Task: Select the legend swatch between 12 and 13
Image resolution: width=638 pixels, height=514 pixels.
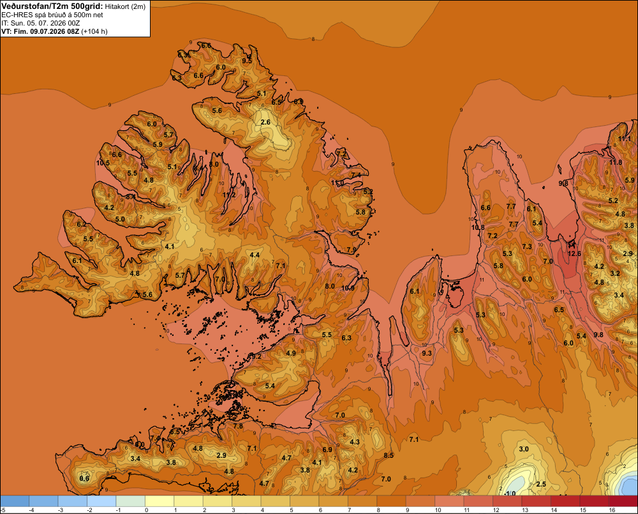Action: (x=507, y=501)
